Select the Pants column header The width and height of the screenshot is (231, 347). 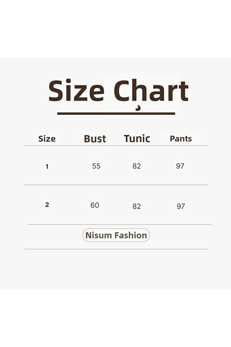pos(181,139)
